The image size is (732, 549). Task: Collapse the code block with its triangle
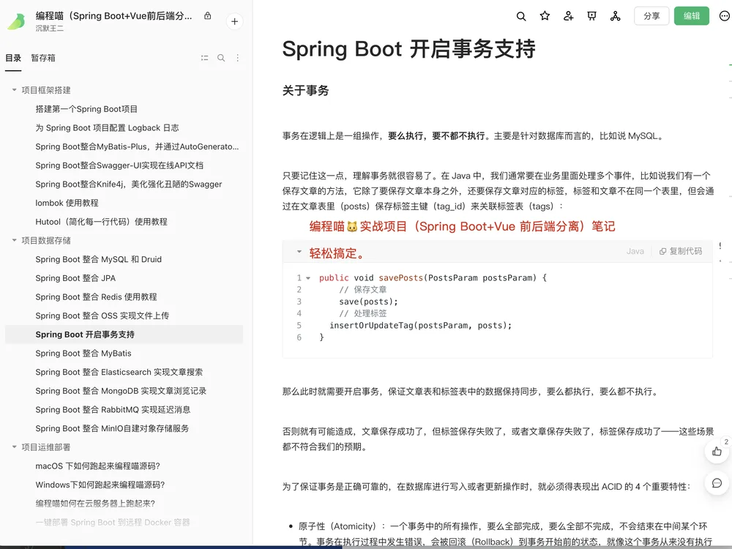pyautogui.click(x=299, y=252)
